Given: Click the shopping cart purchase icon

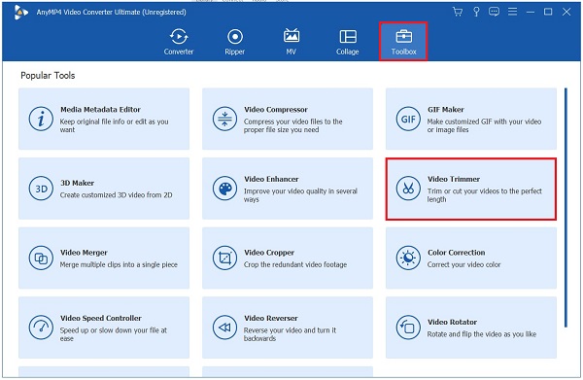Looking at the screenshot, I should coord(458,12).
